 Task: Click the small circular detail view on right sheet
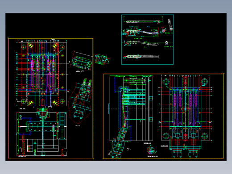151,150
